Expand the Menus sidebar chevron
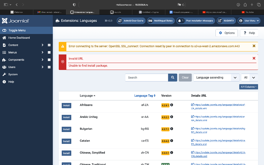Image resolution: width=264 pixels, height=165 pixels. (43, 52)
